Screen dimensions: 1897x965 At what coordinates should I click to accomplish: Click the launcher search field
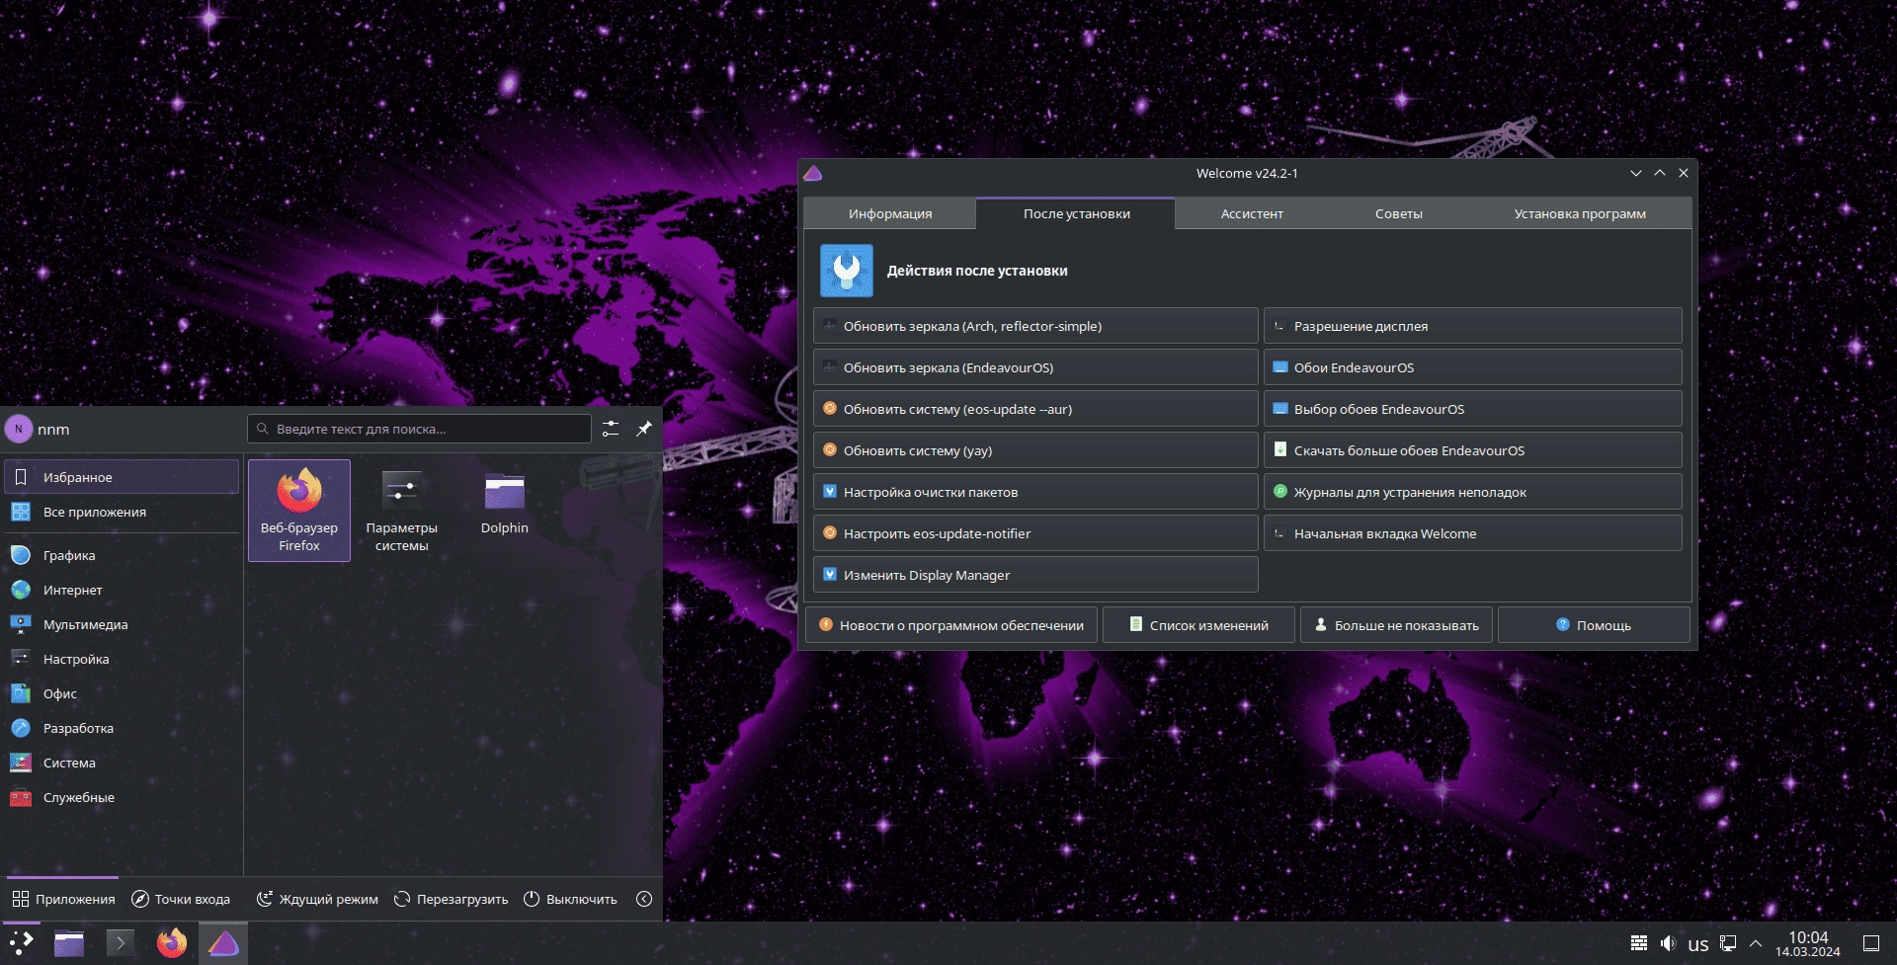pyautogui.click(x=419, y=429)
